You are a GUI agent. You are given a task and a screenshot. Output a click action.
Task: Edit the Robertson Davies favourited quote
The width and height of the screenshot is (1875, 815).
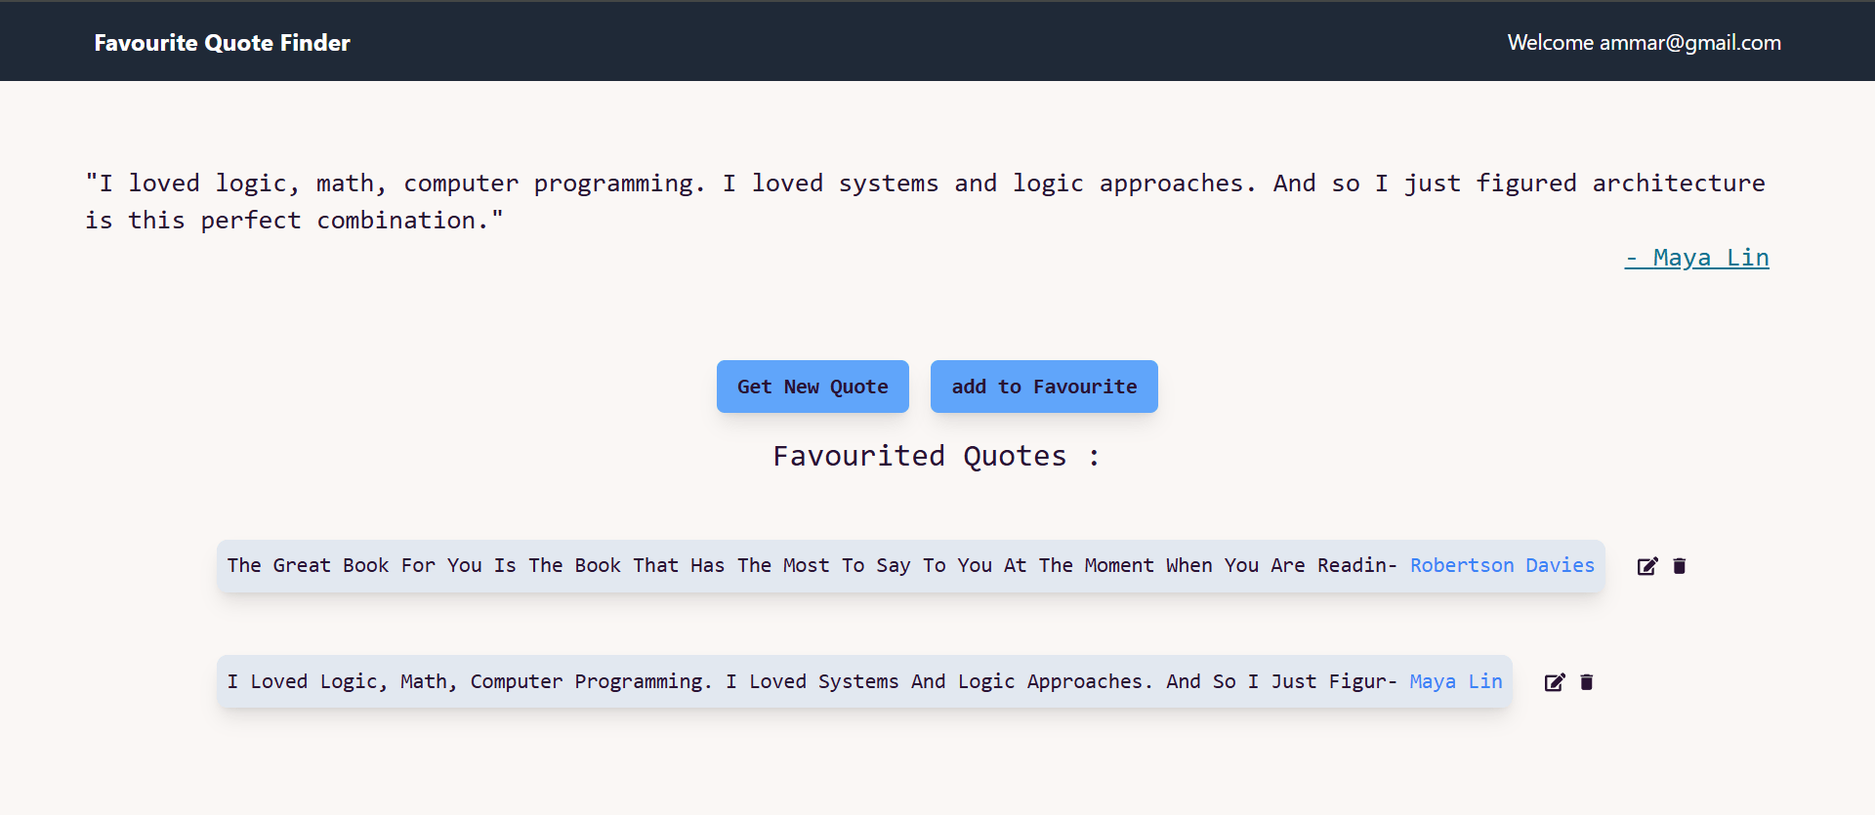pos(1646,566)
